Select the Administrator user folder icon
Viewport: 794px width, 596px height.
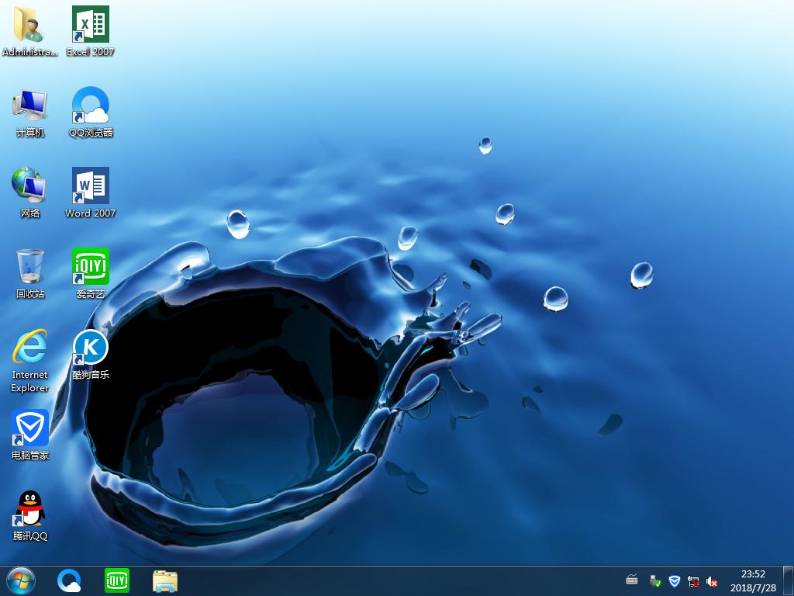click(x=30, y=25)
